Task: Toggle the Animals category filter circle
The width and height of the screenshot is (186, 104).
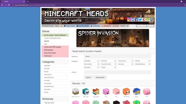Action: (x=115, y=61)
